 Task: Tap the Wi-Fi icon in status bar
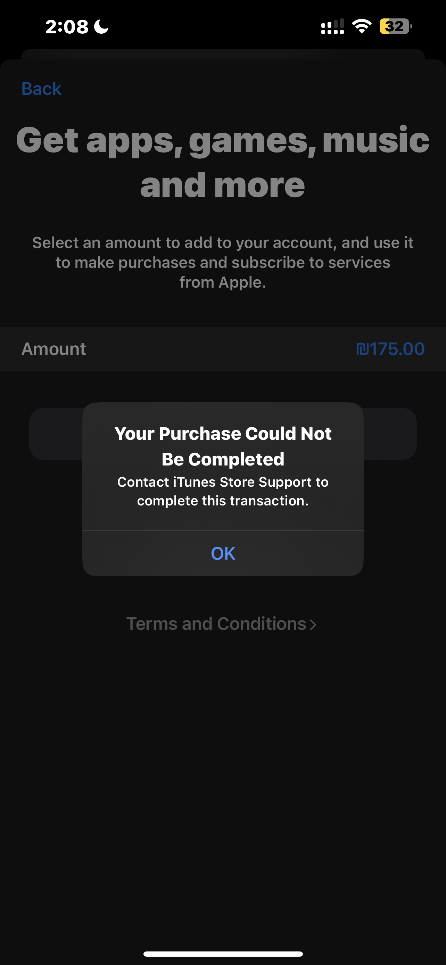pyautogui.click(x=361, y=26)
